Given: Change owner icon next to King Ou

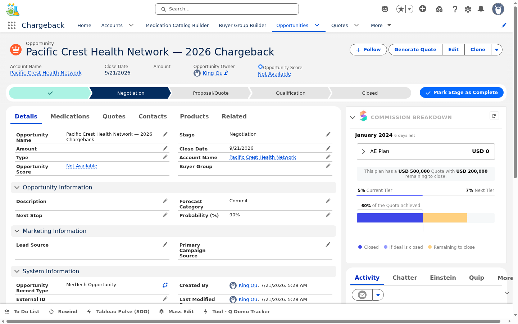Looking at the screenshot, I should (226, 73).
